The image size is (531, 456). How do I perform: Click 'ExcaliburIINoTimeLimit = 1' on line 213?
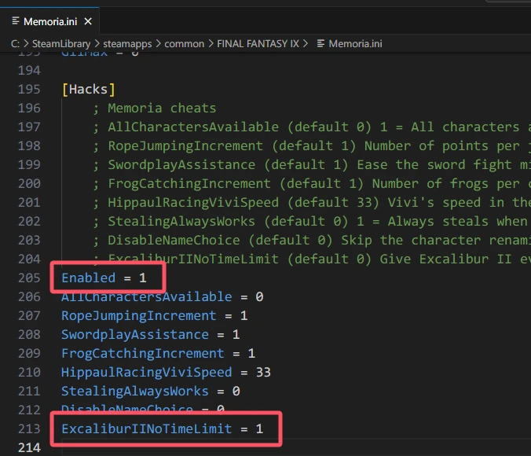point(163,429)
